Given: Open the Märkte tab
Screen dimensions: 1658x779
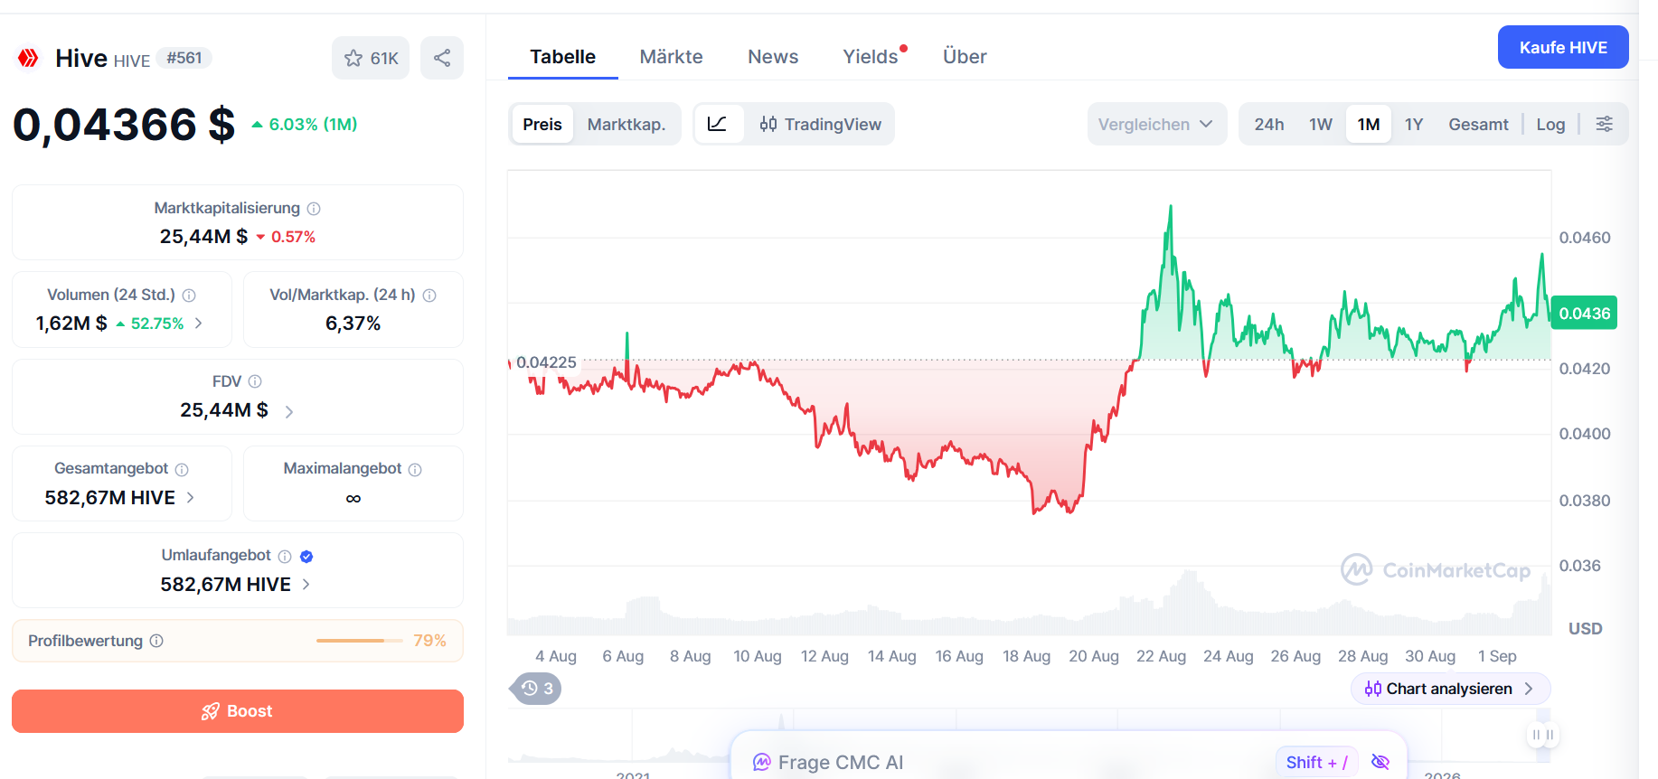Looking at the screenshot, I should 672,57.
